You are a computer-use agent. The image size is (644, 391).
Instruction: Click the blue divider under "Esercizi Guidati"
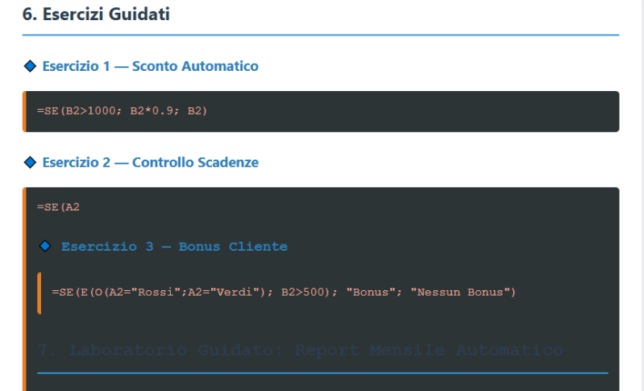321,35
